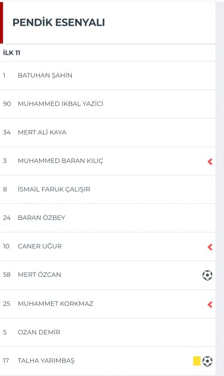Select İsmail Faruk Çalışır from lineup
The width and height of the screenshot is (224, 376).
(108, 189)
